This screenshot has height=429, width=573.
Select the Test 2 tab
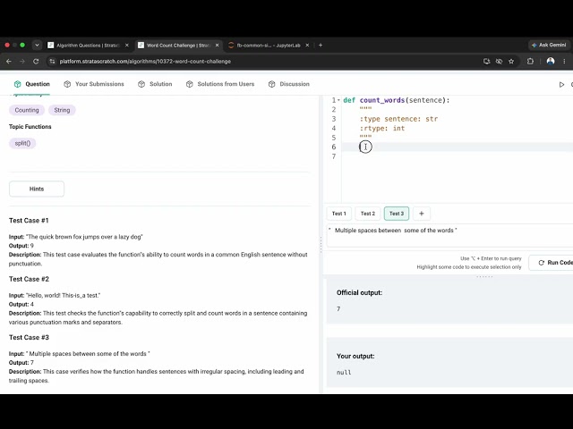[x=368, y=214]
